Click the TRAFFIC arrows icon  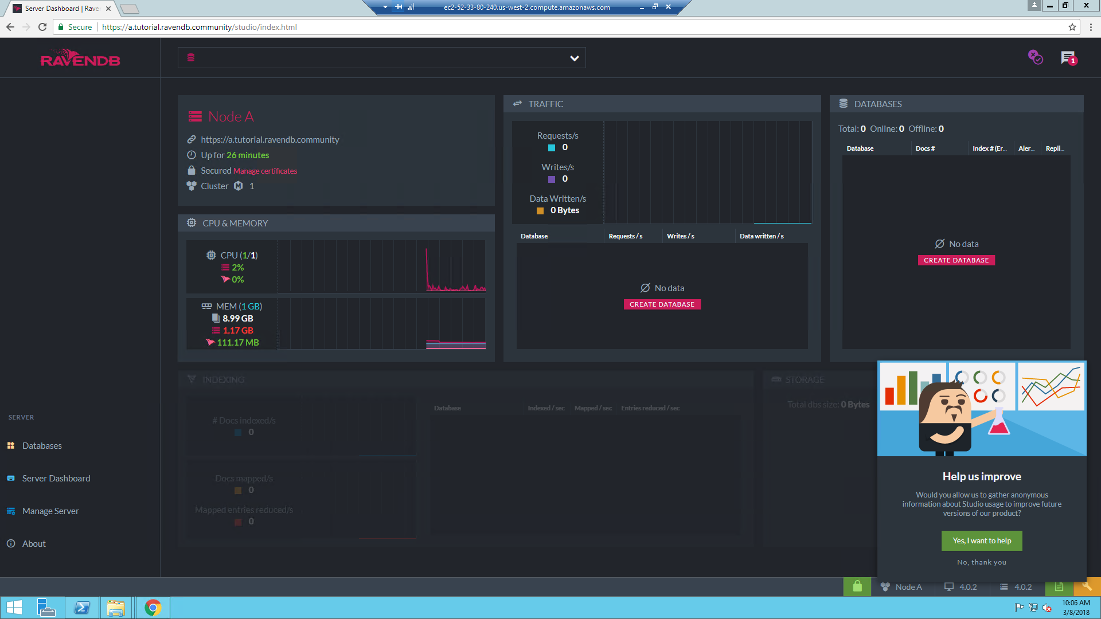coord(517,104)
